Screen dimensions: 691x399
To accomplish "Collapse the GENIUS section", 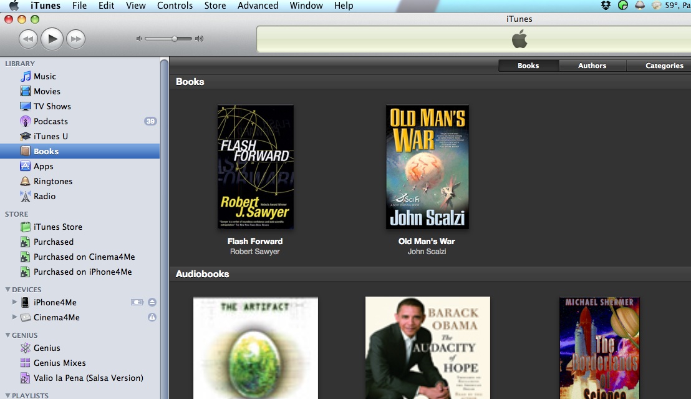I will [7, 335].
